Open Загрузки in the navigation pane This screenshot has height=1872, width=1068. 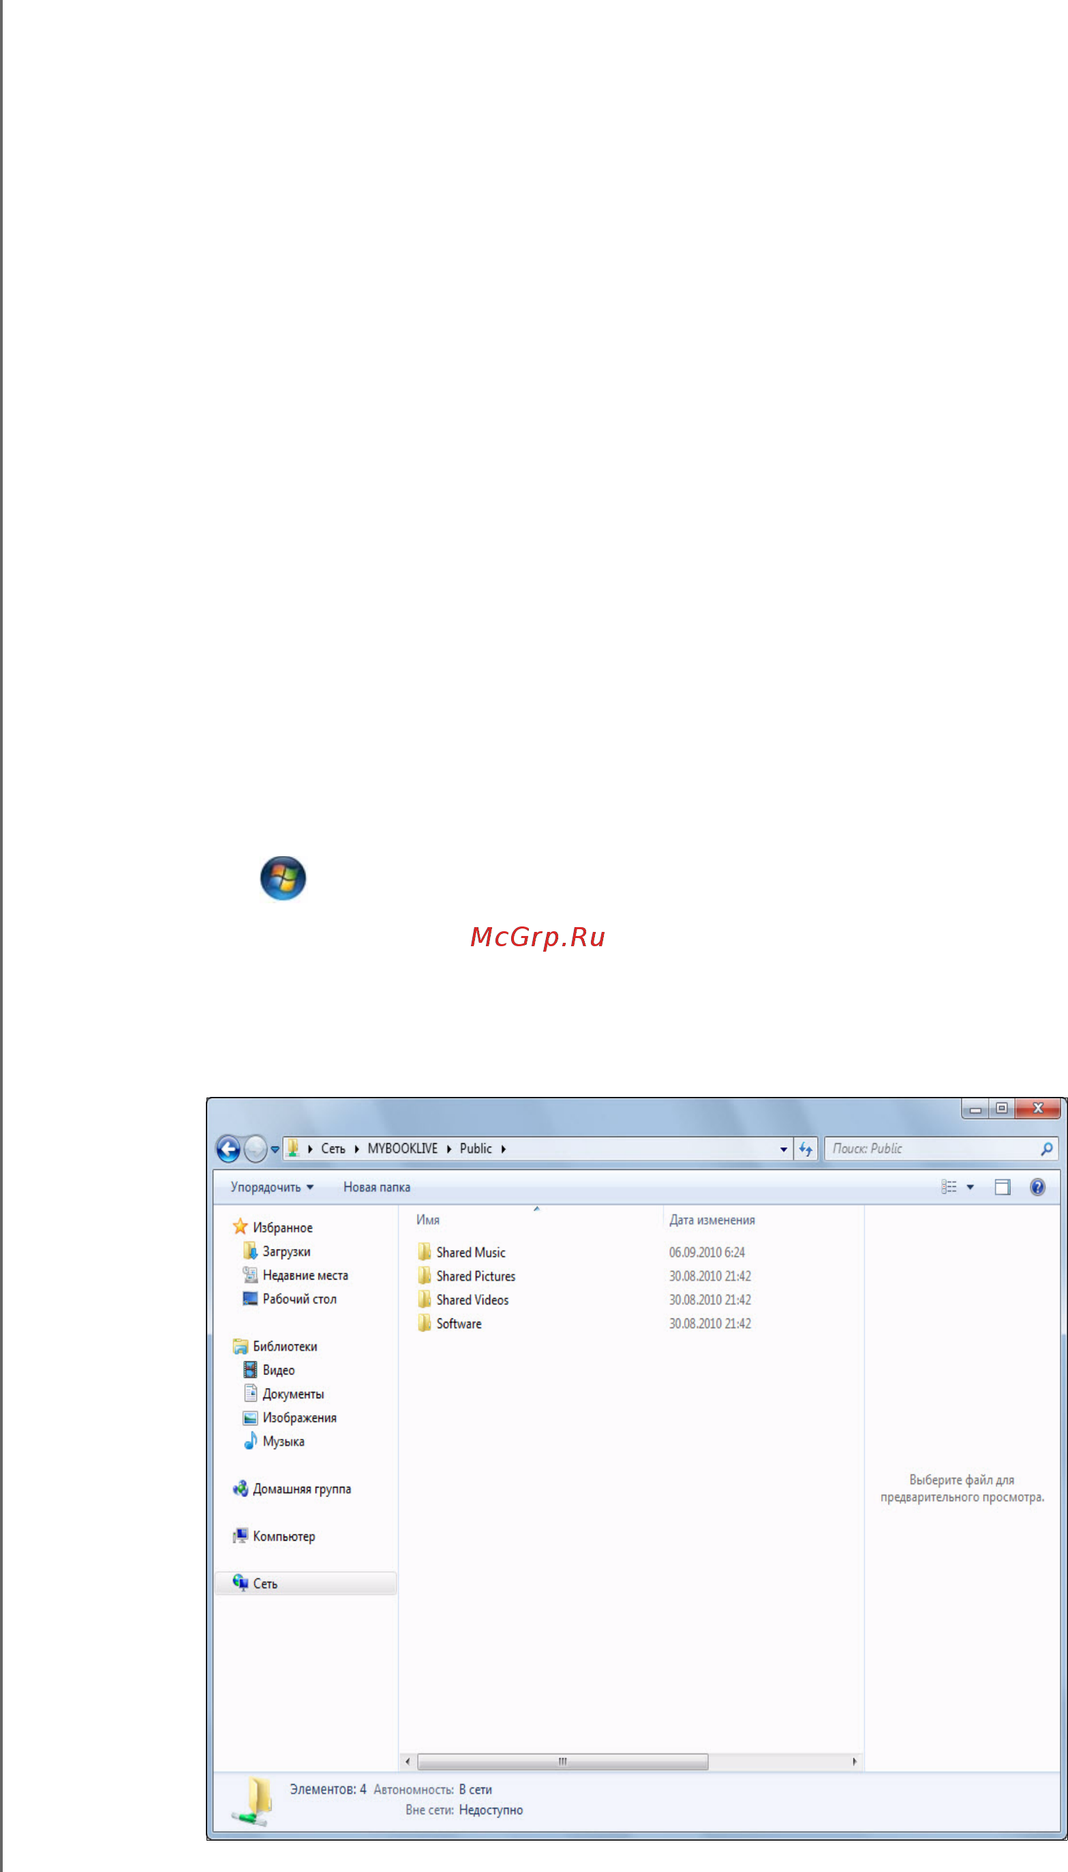click(287, 1252)
